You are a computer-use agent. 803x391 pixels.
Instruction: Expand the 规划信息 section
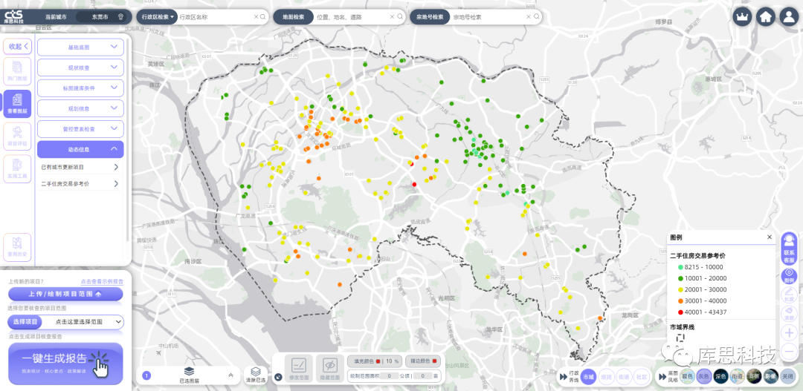(80, 108)
